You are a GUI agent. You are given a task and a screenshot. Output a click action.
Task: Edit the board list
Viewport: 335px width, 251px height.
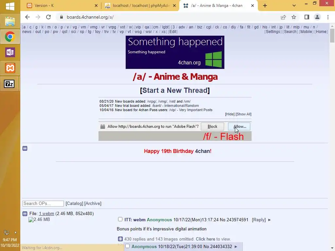coord(173,32)
